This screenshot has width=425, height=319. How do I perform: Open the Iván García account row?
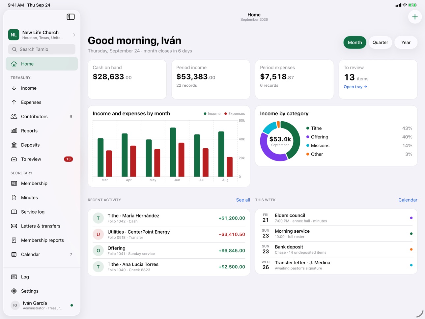click(x=42, y=305)
